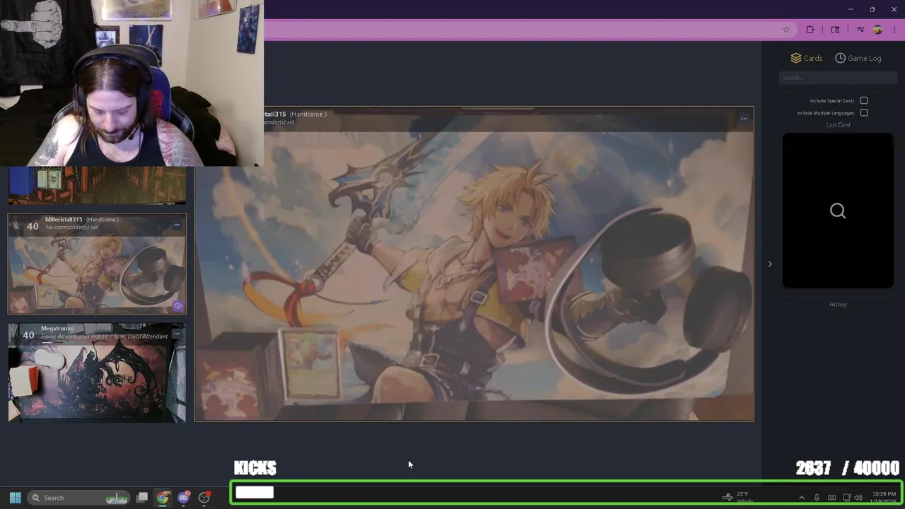Screen dimensions: 905x509
Task: Collapse the sidebar with the chevron arrow
Action: click(x=770, y=264)
